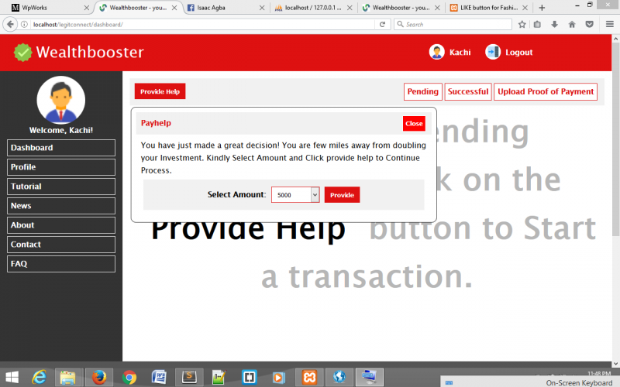Close the WpWorks browser tab
Image resolution: width=620 pixels, height=387 pixels.
[x=86, y=8]
